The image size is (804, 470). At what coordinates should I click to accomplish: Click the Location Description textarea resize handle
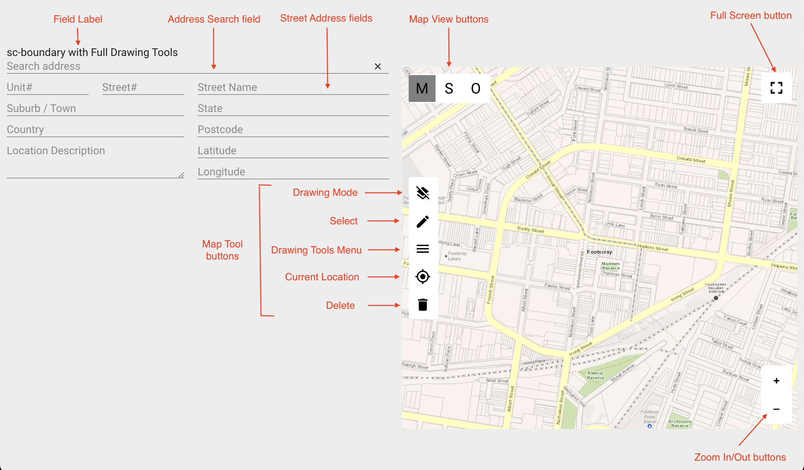[x=181, y=175]
